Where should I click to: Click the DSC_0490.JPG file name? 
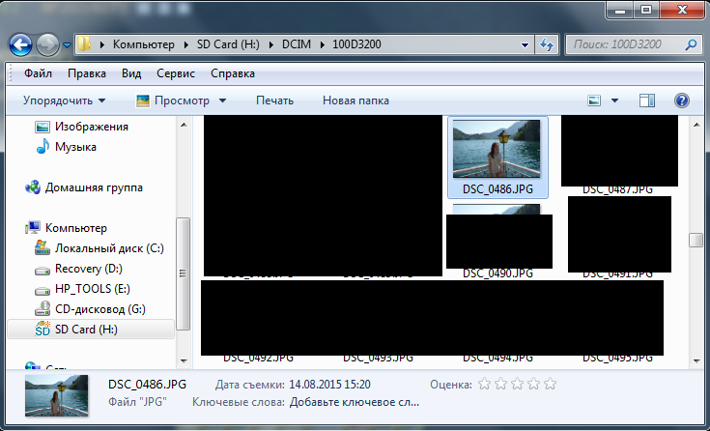pos(497,273)
